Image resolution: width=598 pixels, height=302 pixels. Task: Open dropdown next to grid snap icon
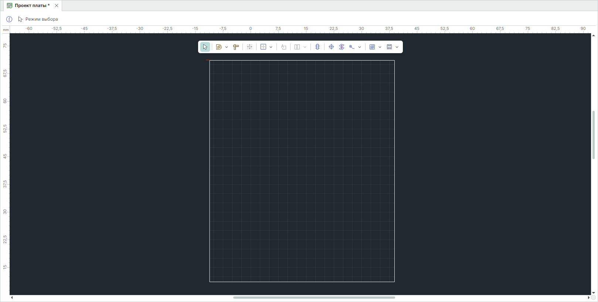(x=271, y=47)
